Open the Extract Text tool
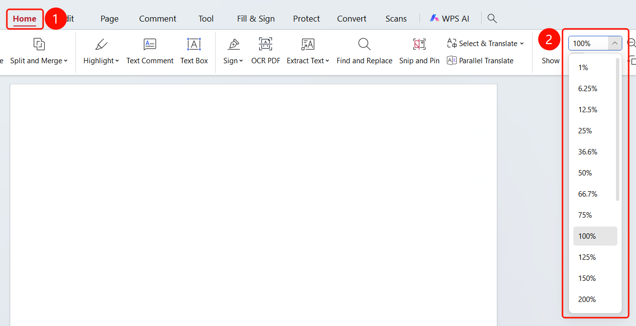Viewport: 636px width, 326px height. (x=308, y=51)
